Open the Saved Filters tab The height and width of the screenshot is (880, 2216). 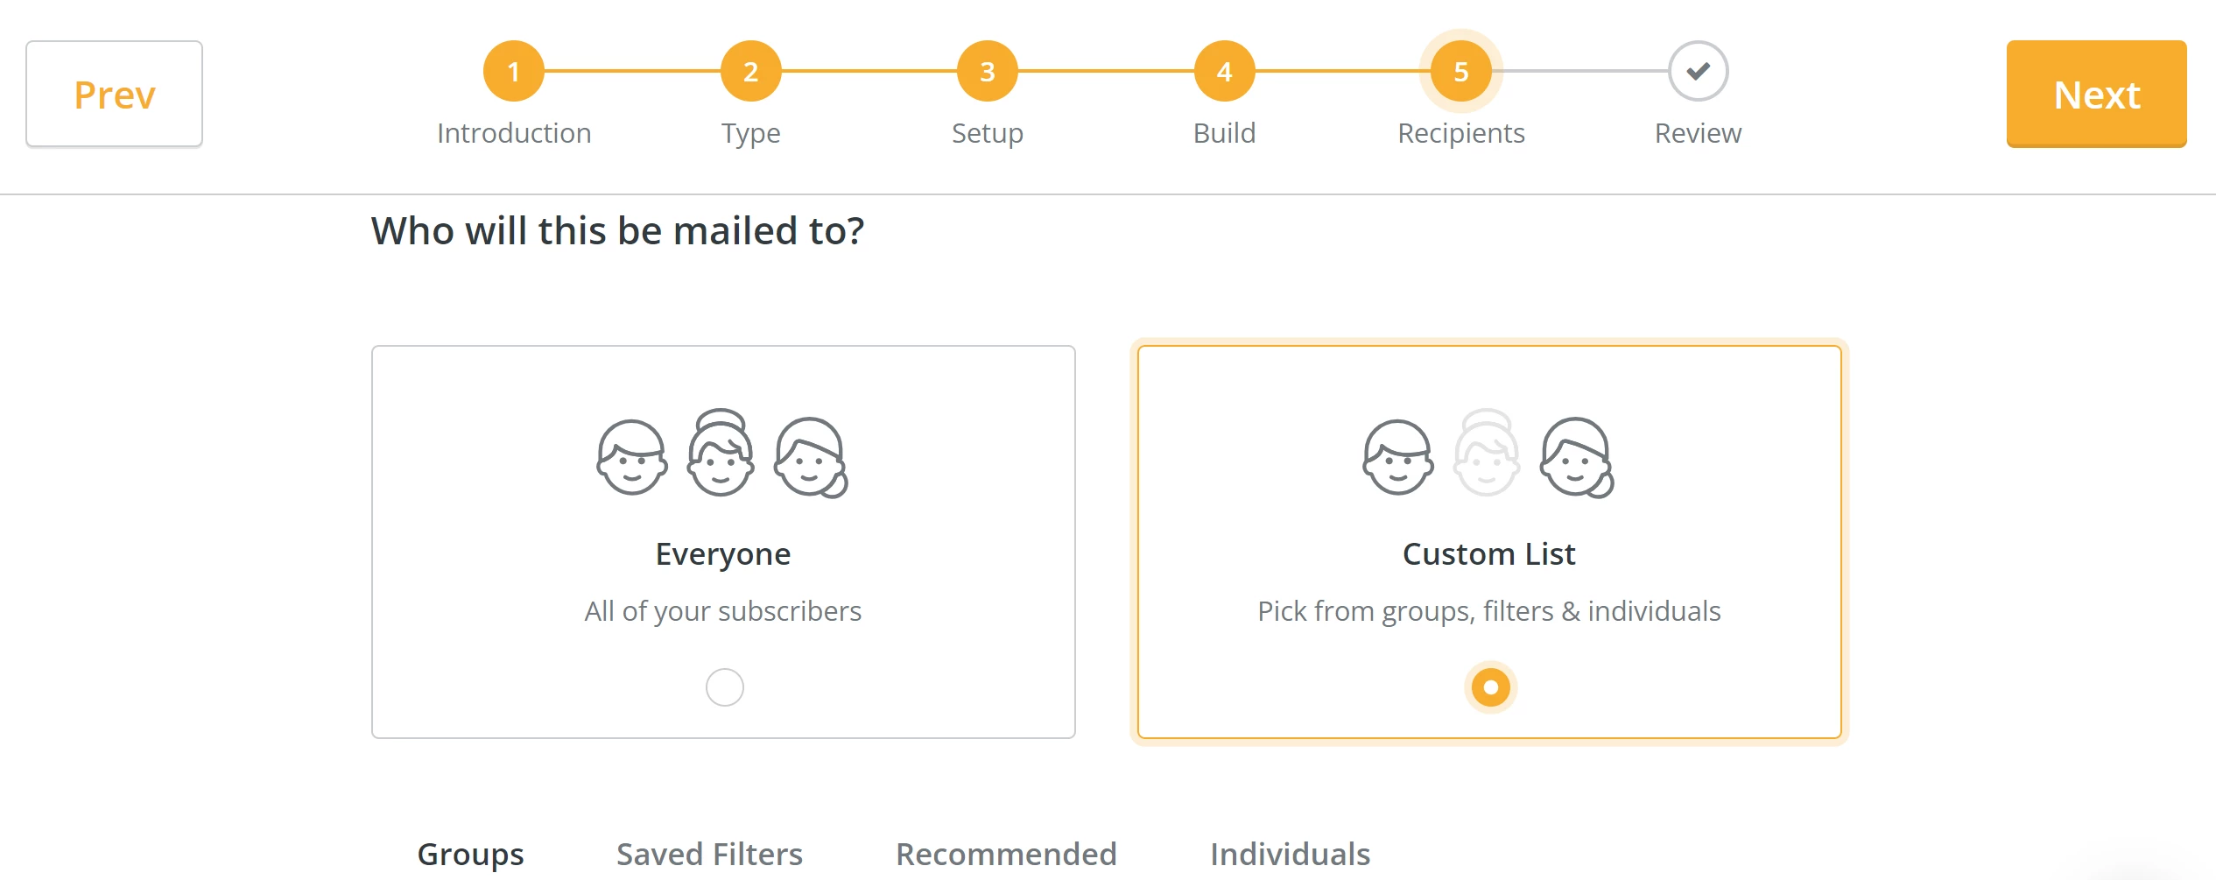(x=709, y=854)
